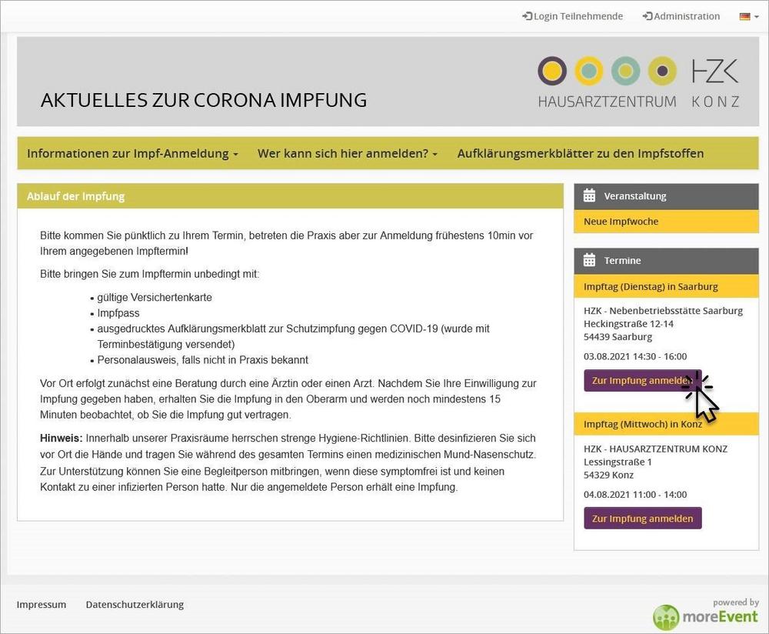Click the moreEvent logo
This screenshot has width=769, height=634.
point(705,616)
